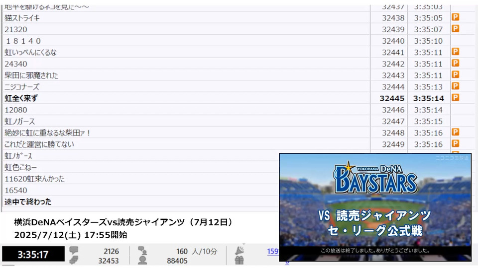
Task: Click the premium icon on row 32438
Action: pyautogui.click(x=455, y=17)
